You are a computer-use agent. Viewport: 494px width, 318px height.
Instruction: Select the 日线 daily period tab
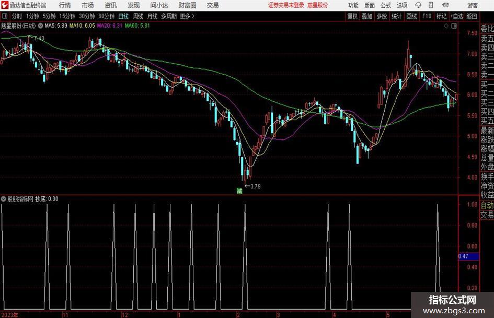[123, 16]
